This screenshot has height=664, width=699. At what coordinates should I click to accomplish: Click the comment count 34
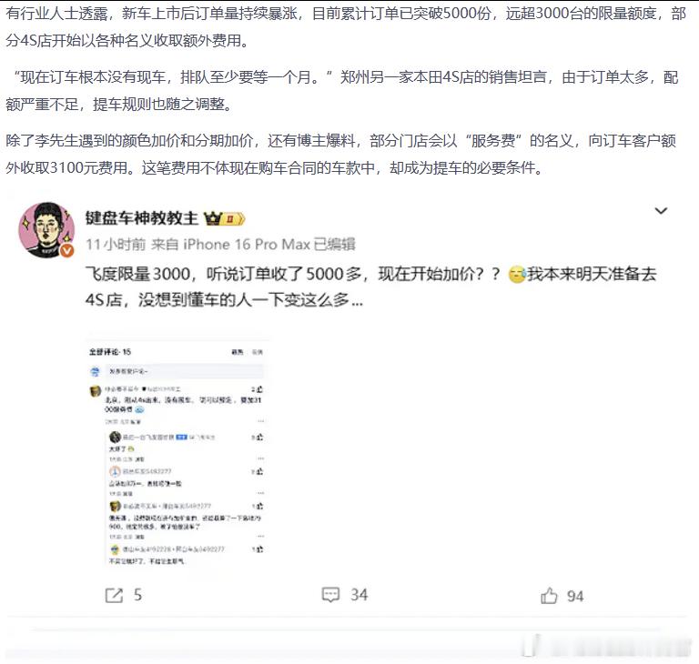[x=359, y=595]
